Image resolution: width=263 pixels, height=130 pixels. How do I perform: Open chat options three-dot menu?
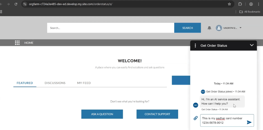pos(195,46)
